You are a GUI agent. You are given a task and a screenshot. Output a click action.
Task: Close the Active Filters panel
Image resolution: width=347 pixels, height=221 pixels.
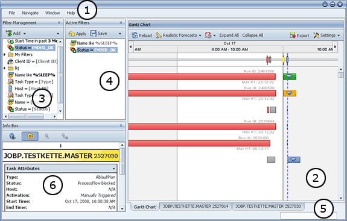[x=121, y=22]
